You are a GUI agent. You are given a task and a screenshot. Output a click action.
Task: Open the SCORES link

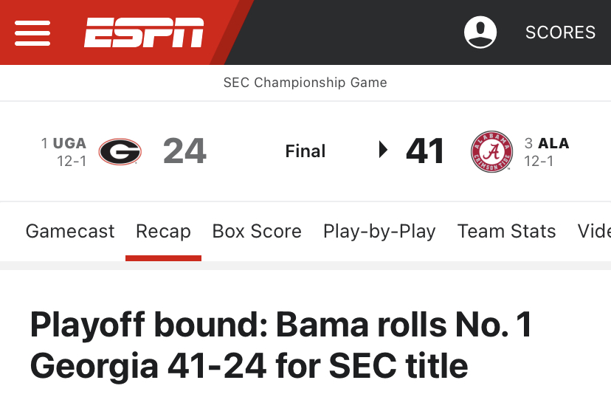tap(560, 32)
